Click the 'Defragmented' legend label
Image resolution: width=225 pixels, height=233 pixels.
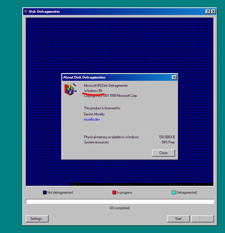(x=187, y=192)
